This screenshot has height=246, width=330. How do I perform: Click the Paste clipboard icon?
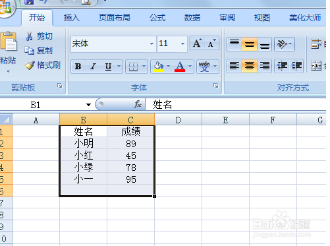pyautogui.click(x=9, y=42)
